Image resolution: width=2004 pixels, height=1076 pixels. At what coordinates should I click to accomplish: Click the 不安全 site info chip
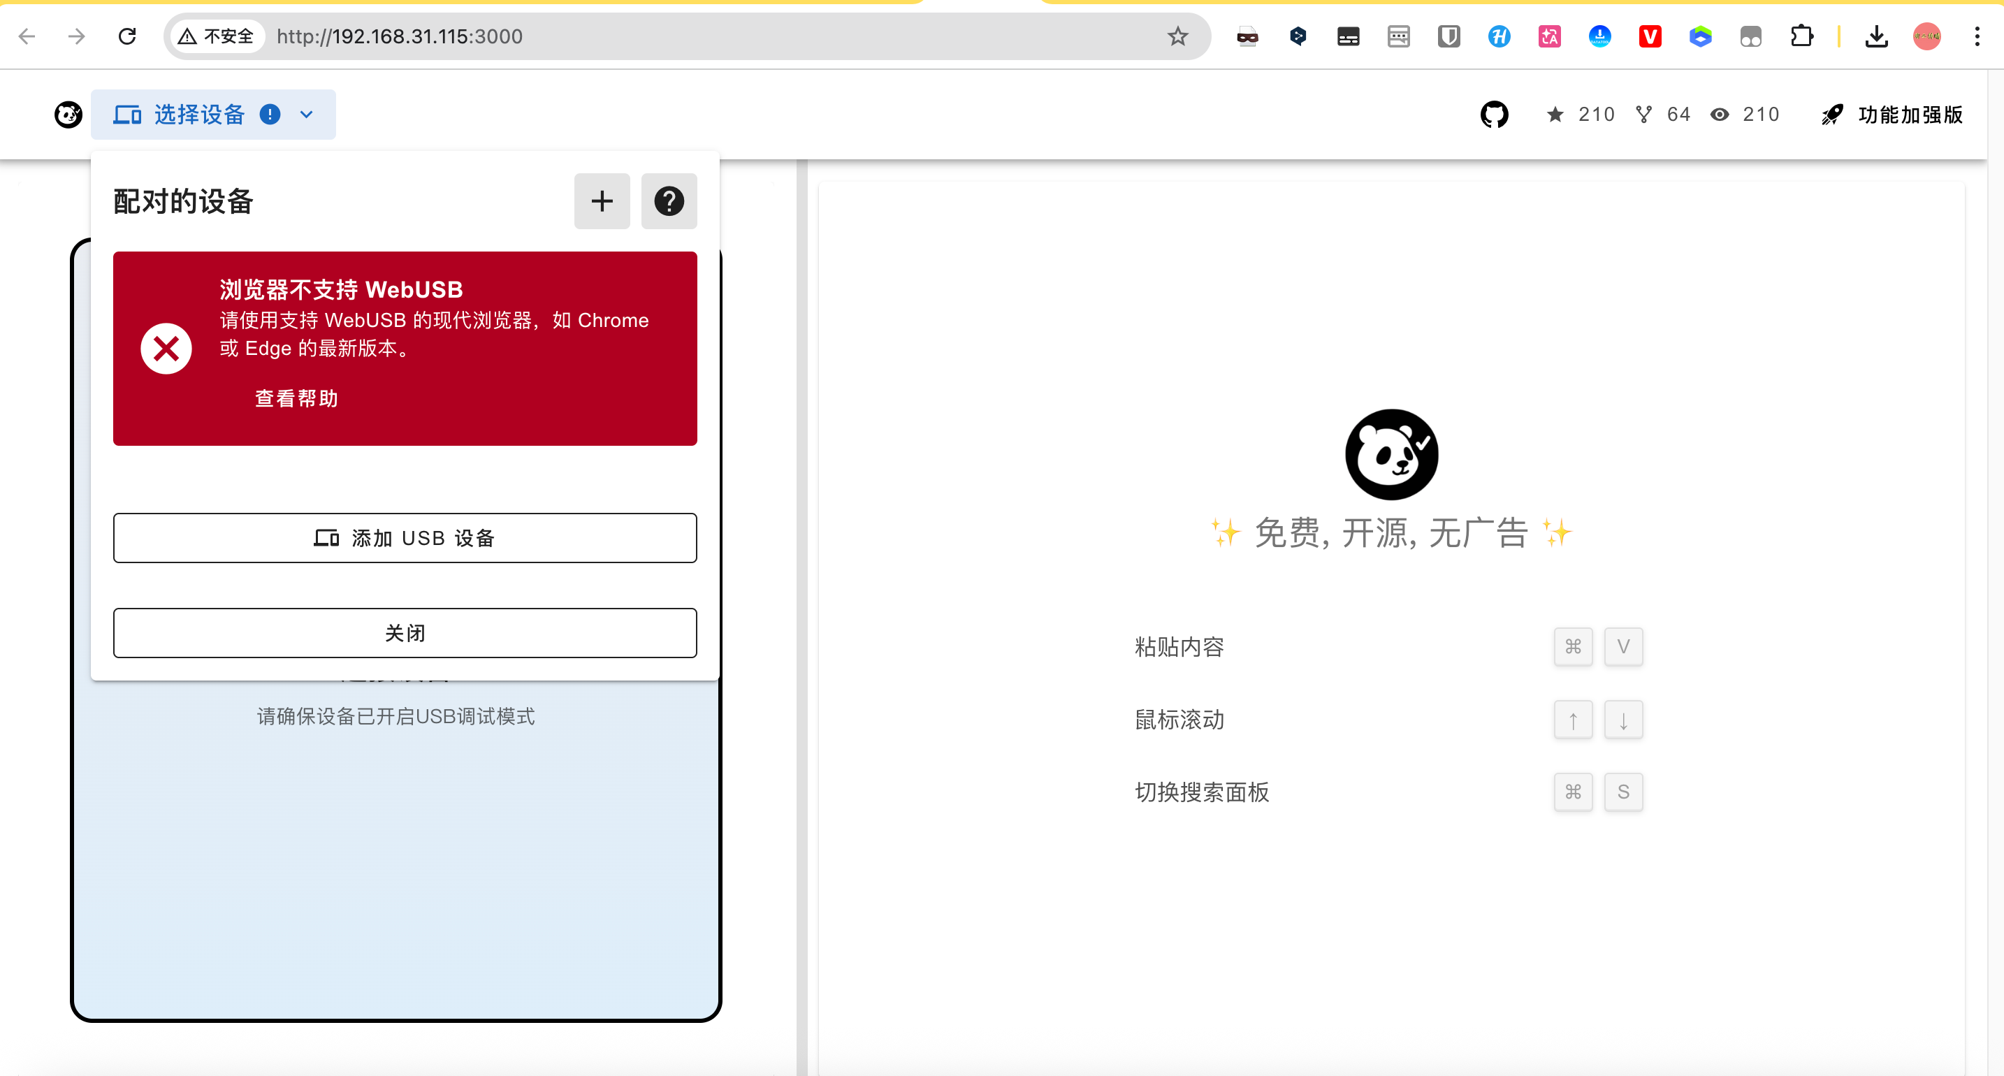(217, 36)
